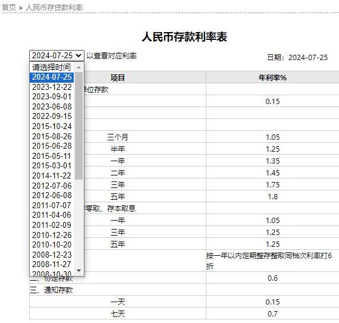Click the 请选择时间 placeholder option
339x323 pixels.
click(x=52, y=67)
